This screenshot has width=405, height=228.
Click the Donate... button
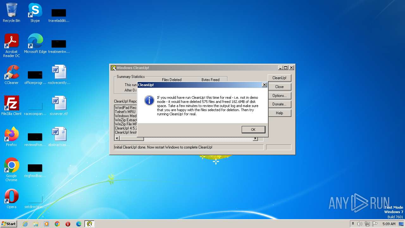(279, 104)
